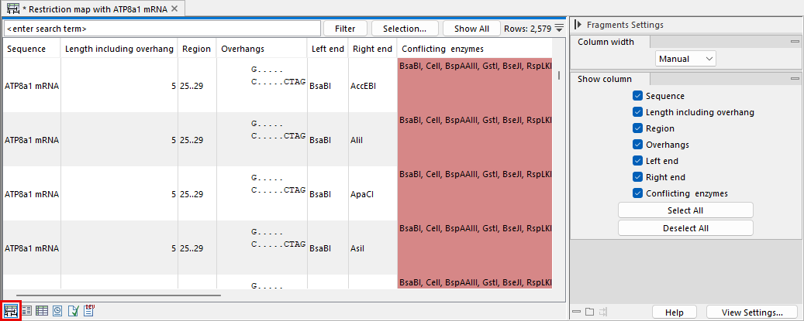Sort by Conflicting enzymes column header
Viewport: 804px width, 321px height.
coord(474,49)
